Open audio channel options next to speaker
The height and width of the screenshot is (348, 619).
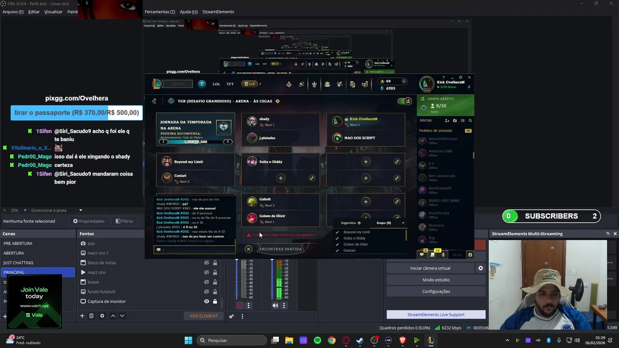[284, 305]
